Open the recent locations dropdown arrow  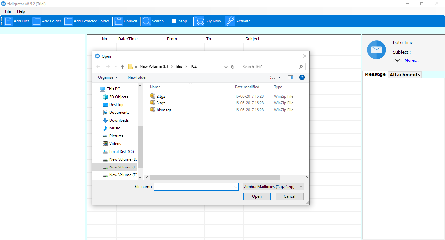pyautogui.click(x=116, y=67)
